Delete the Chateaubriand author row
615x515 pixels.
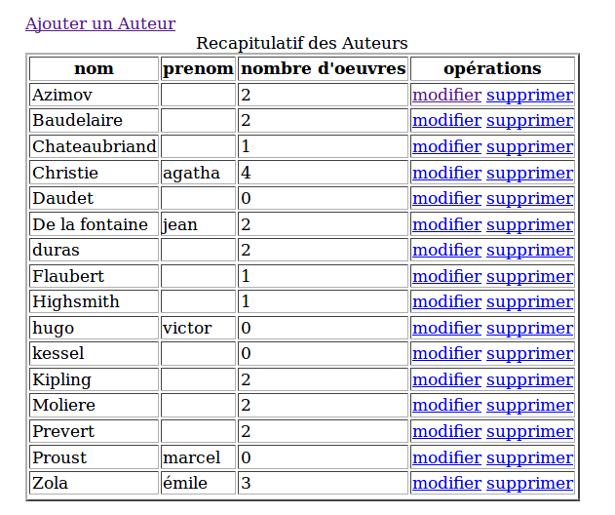pyautogui.click(x=529, y=147)
